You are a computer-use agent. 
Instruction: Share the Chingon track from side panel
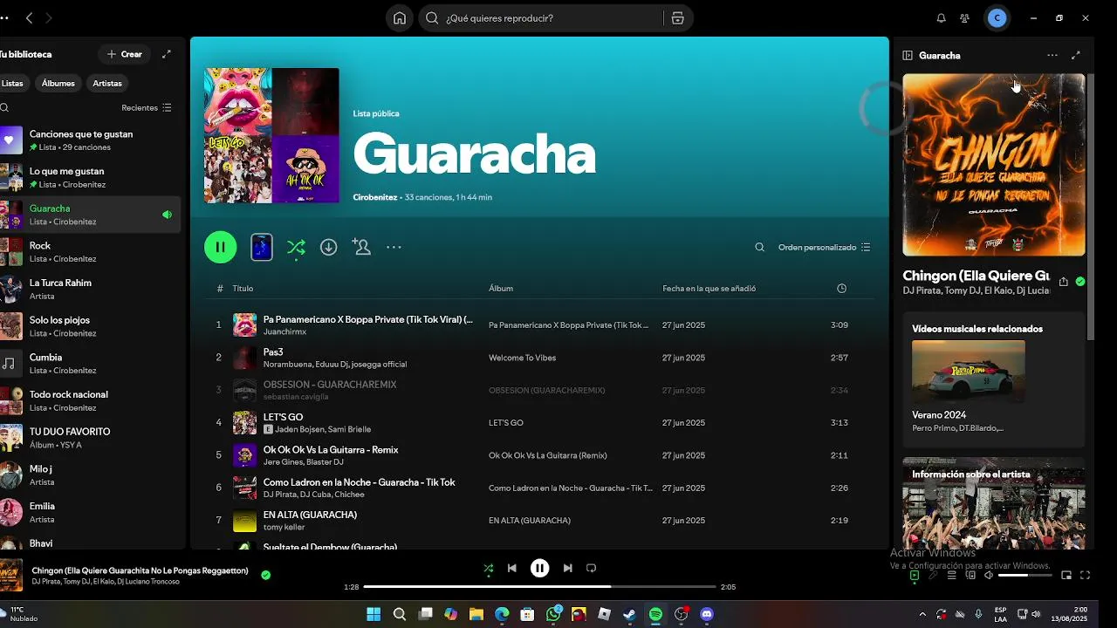pyautogui.click(x=1063, y=282)
